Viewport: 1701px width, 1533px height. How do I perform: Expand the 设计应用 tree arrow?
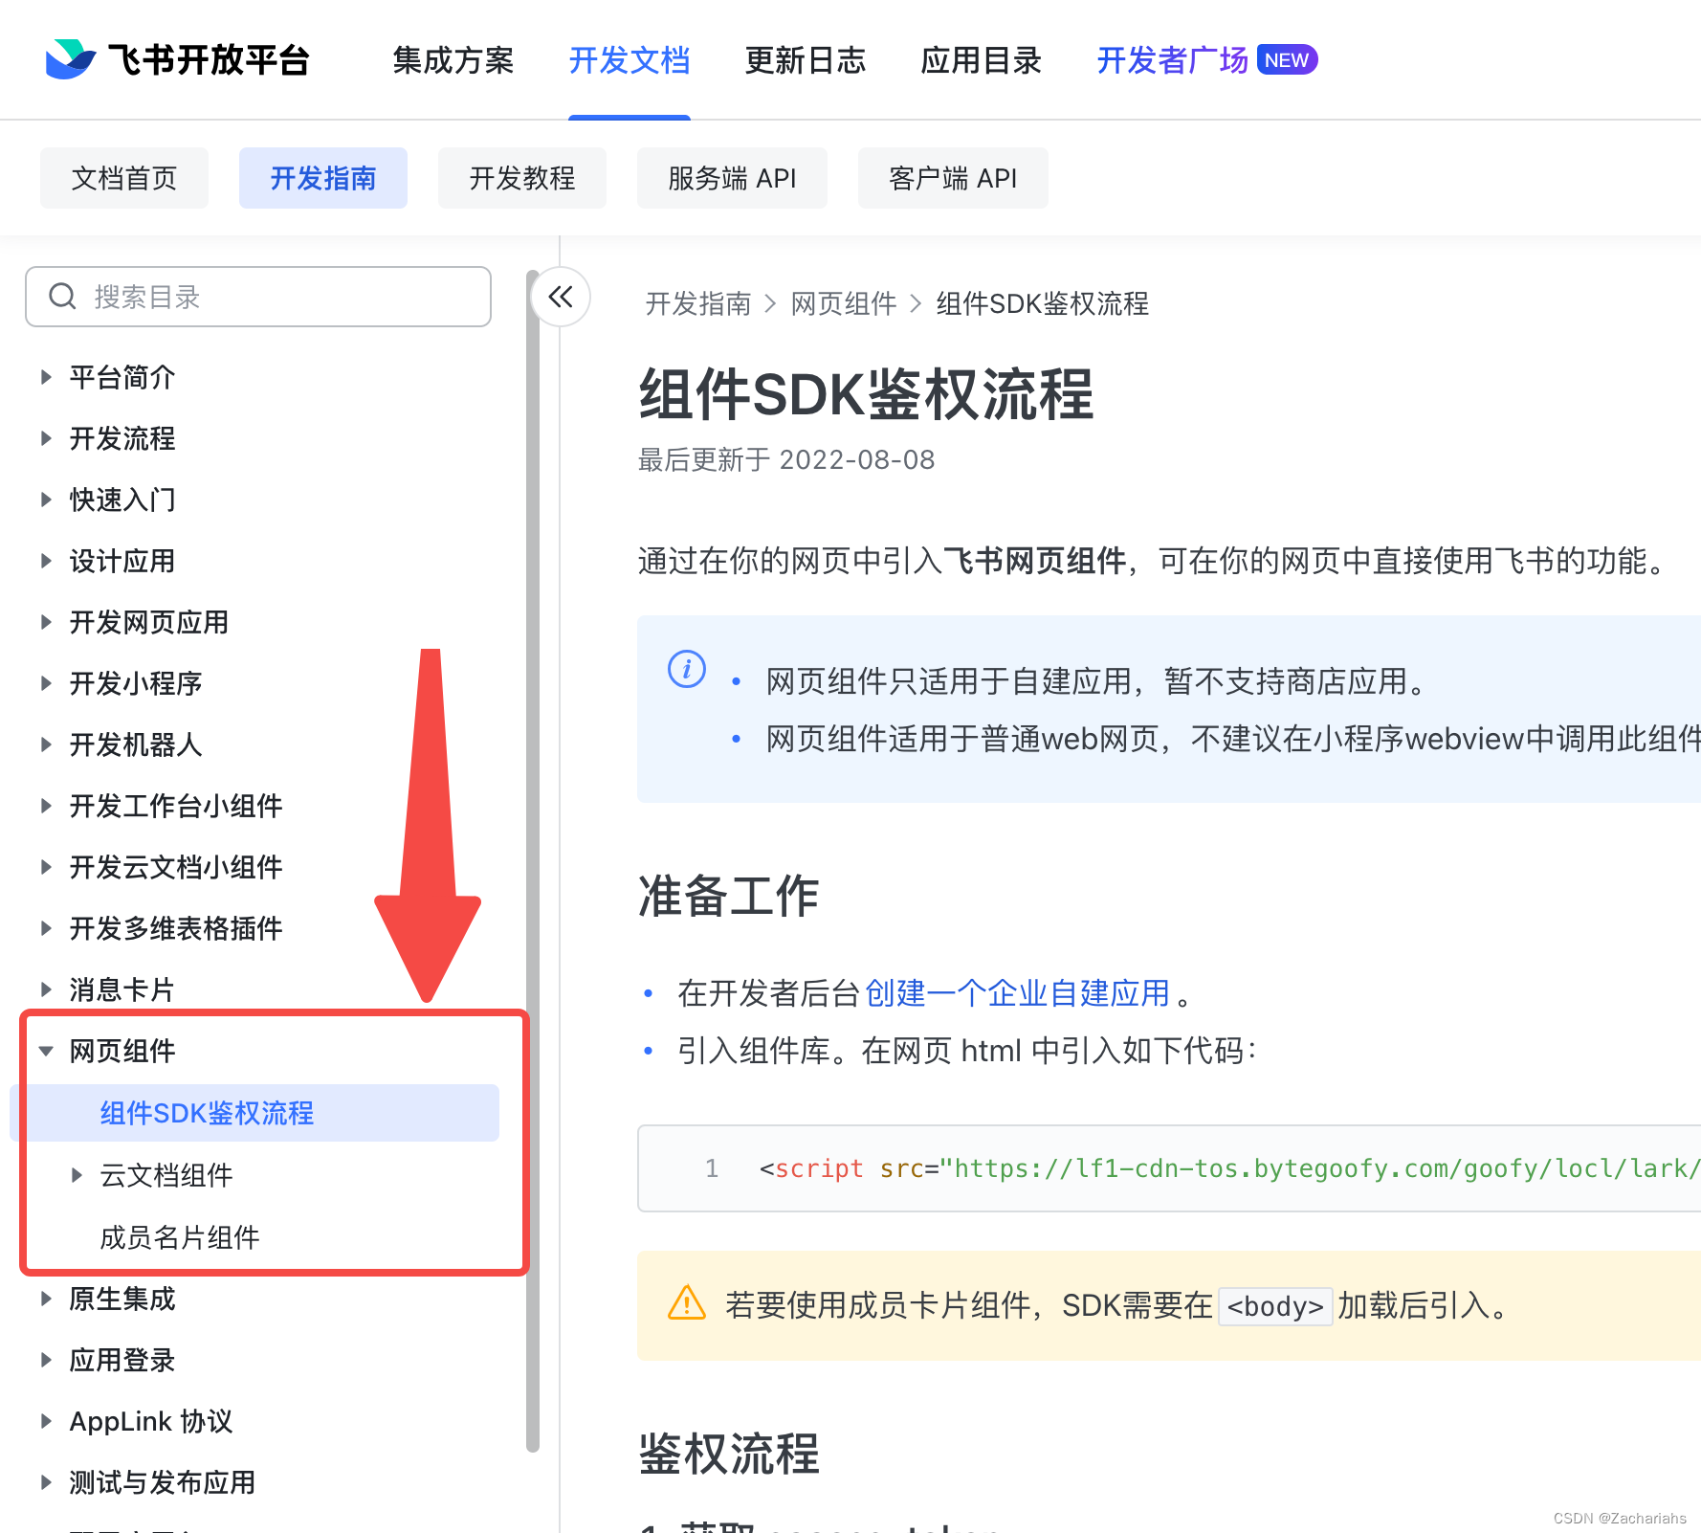(x=46, y=561)
